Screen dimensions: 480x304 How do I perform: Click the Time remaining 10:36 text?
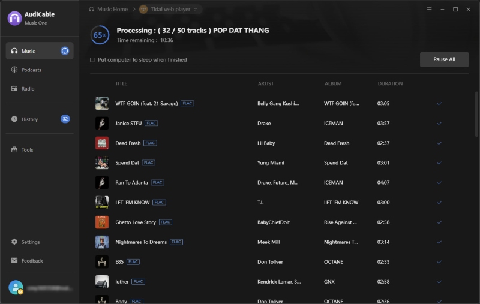click(x=145, y=40)
